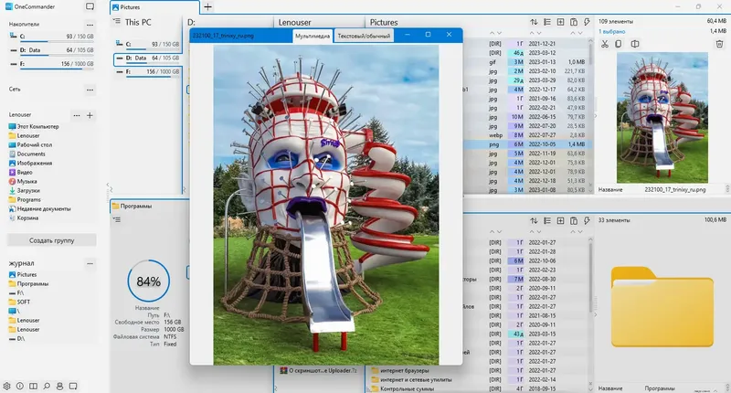
Task: Click paste clipboard icon in lower pane toolbar
Action: coord(574,220)
